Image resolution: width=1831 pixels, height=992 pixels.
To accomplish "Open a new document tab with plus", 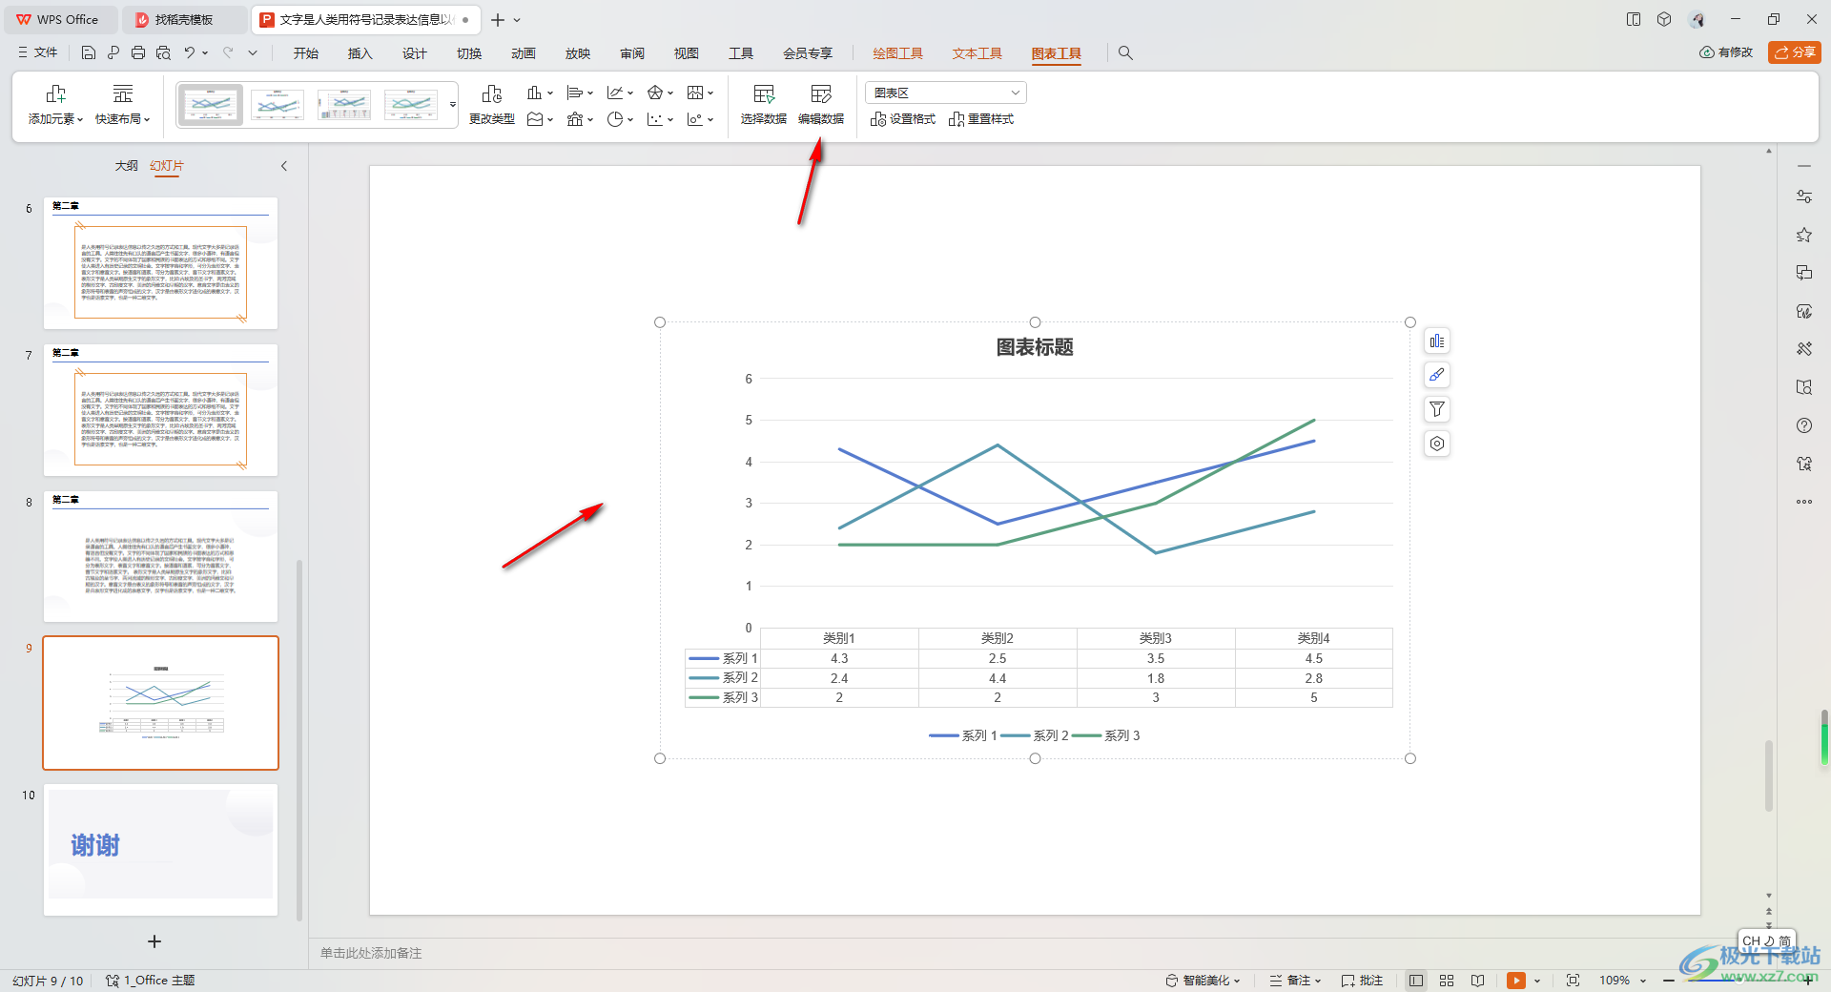I will pos(498,19).
